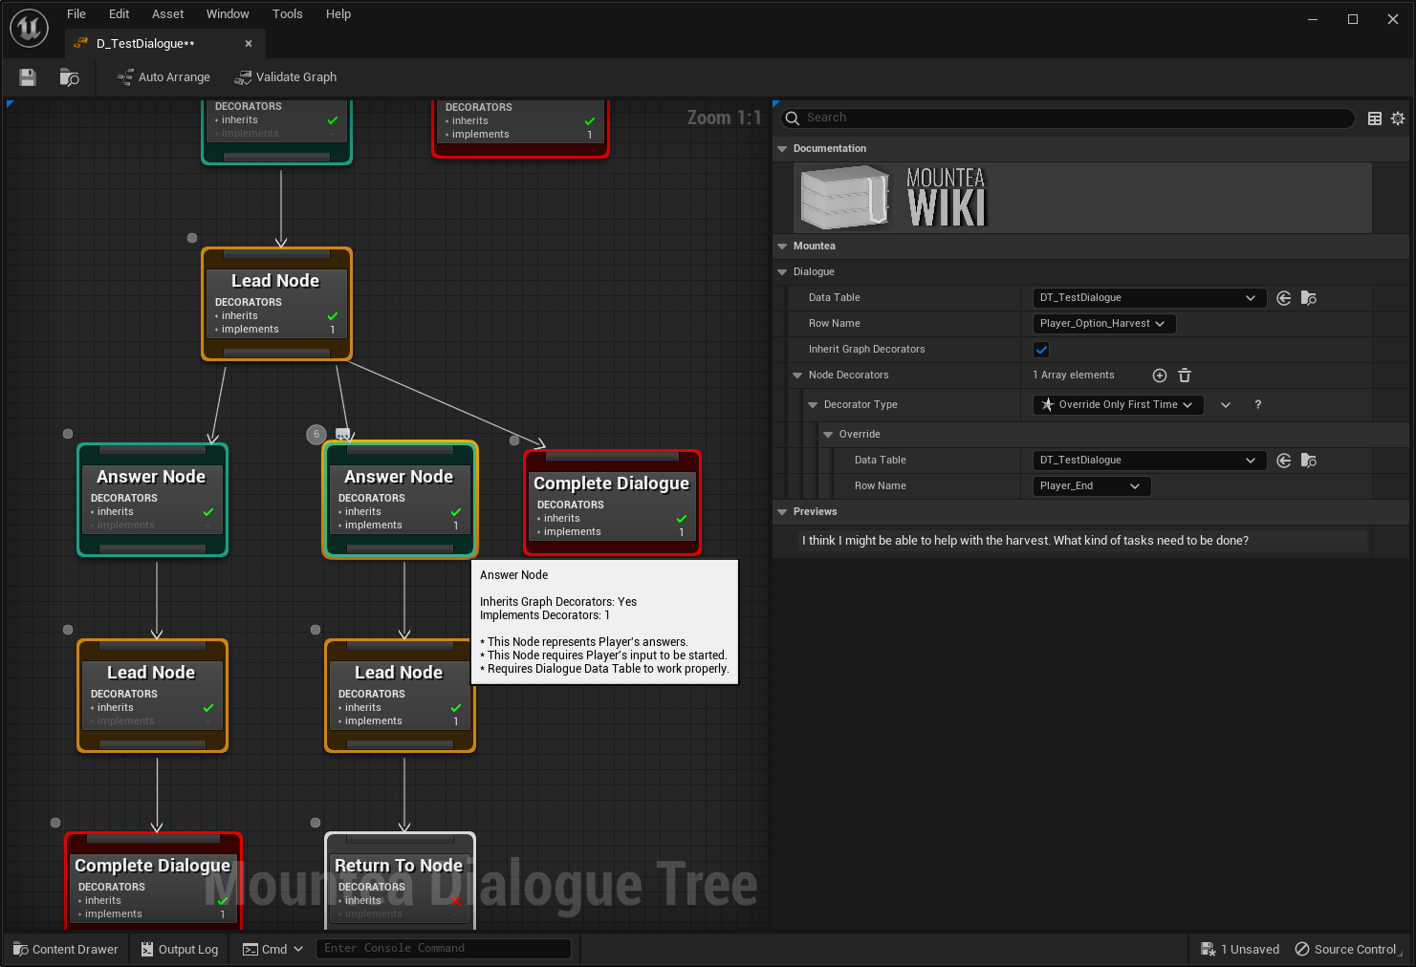Screen dimensions: 1416x967
Task: Open the Player_Option_Harvest Row Name dropdown
Action: (1103, 324)
